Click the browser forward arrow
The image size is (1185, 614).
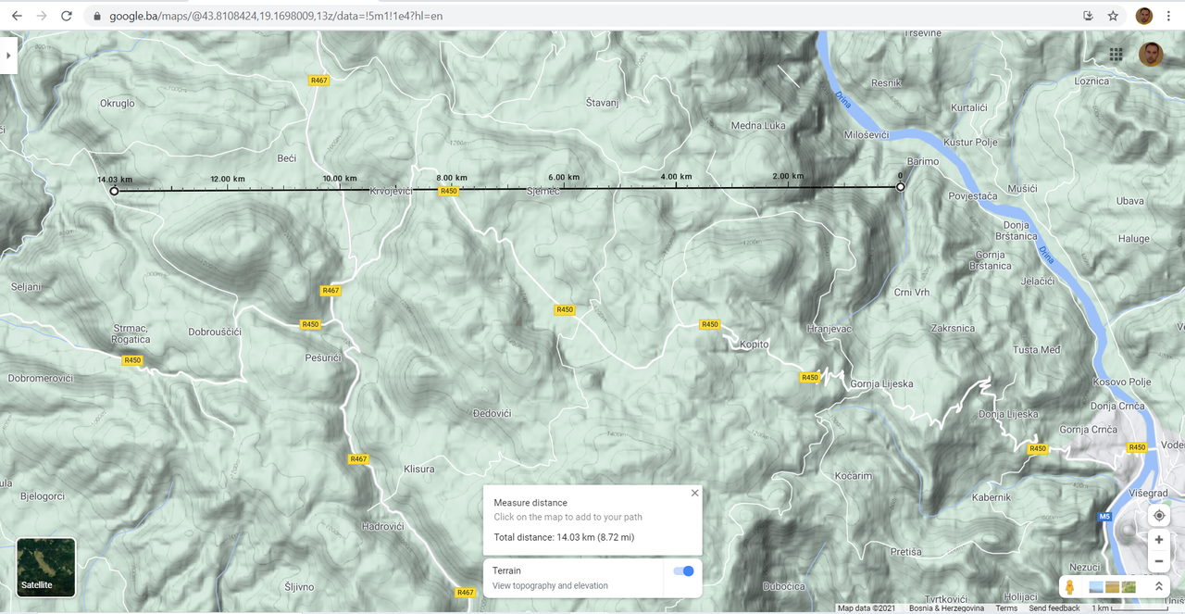pyautogui.click(x=42, y=16)
